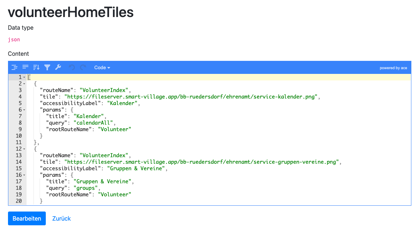Click the funnel filter/transform icon
This screenshot has height=230, width=419.
[x=47, y=67]
